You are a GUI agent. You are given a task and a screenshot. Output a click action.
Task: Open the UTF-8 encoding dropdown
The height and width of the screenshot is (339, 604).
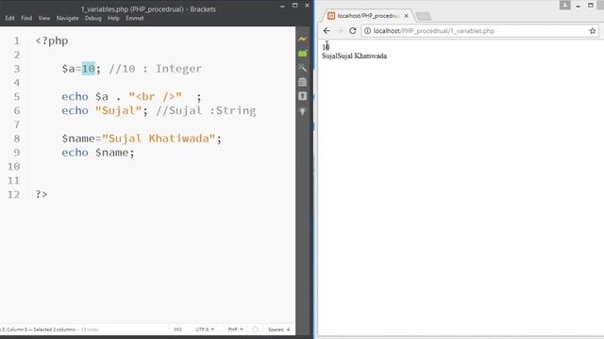[x=205, y=330]
